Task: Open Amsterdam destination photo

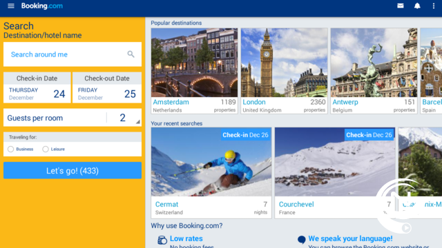Action: [x=194, y=63]
